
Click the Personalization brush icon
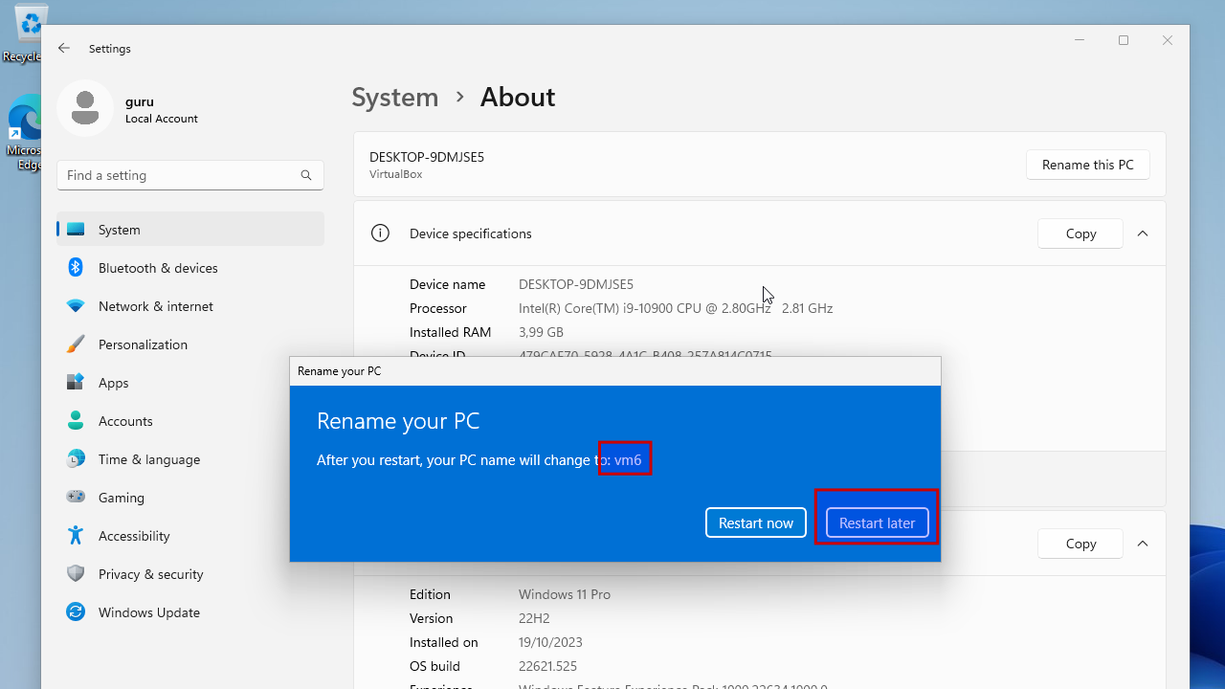tap(76, 344)
